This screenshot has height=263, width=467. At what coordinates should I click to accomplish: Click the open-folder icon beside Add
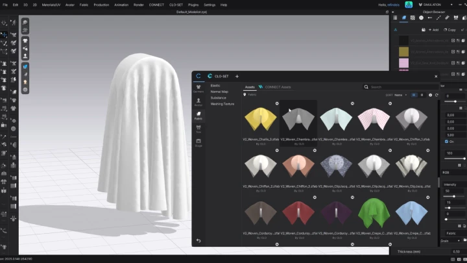point(424,30)
